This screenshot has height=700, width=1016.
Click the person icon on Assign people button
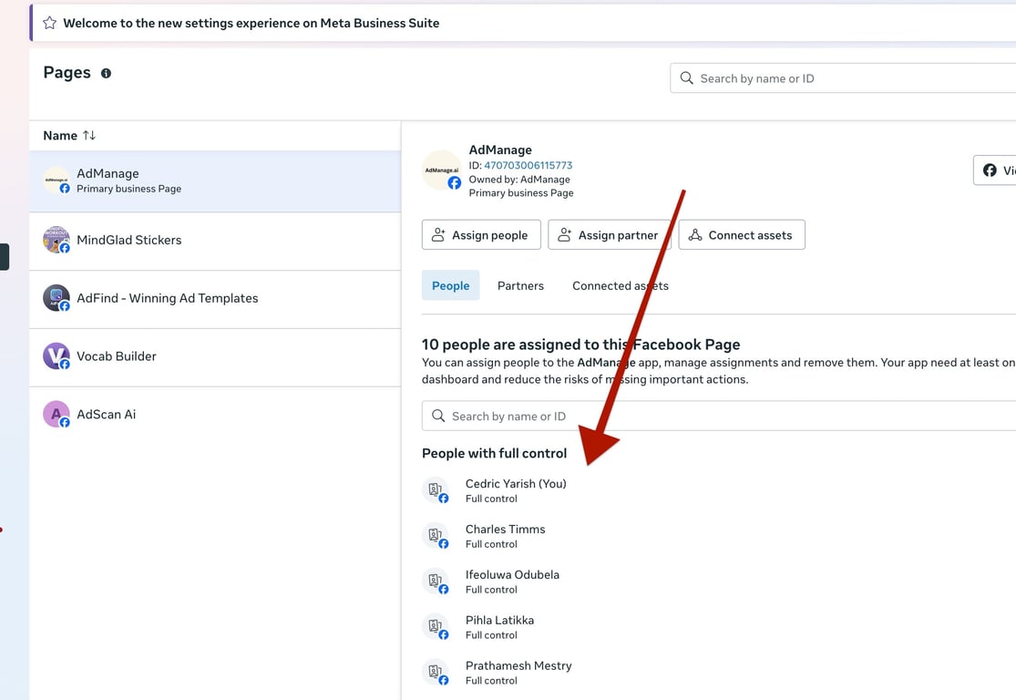(436, 234)
